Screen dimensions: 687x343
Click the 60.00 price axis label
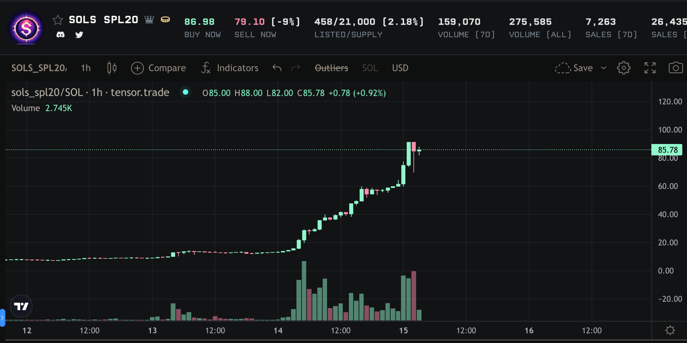click(x=668, y=186)
